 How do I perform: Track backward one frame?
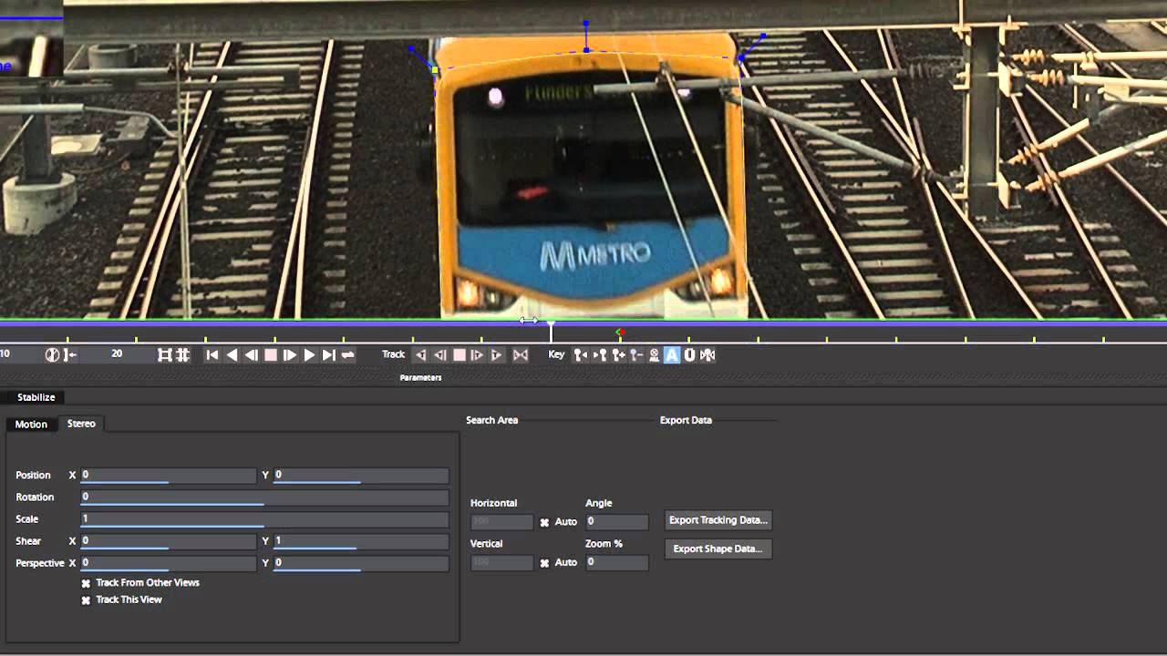pos(440,355)
